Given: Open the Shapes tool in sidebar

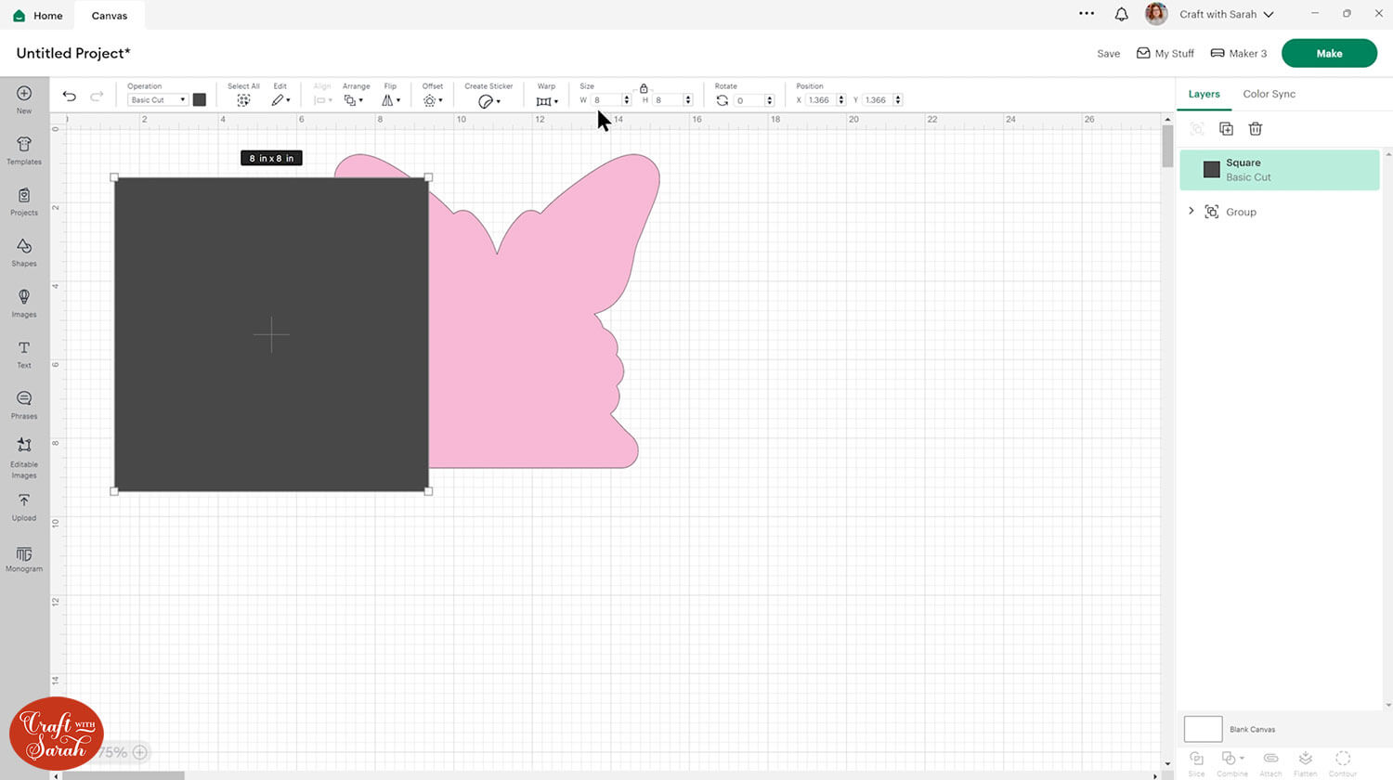Looking at the screenshot, I should click(x=24, y=251).
